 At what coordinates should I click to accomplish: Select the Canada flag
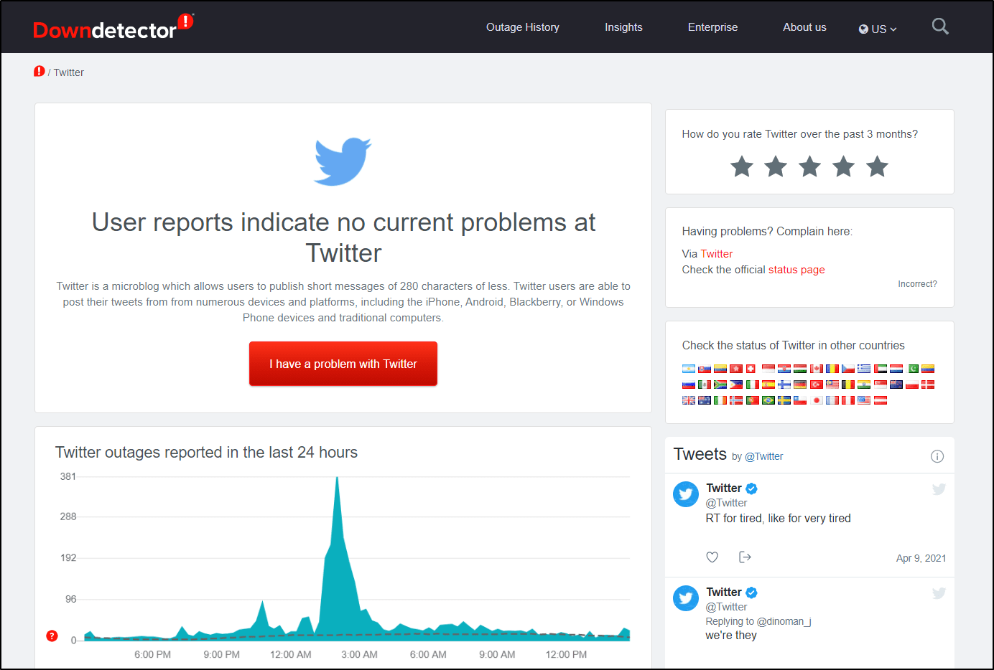pos(817,369)
